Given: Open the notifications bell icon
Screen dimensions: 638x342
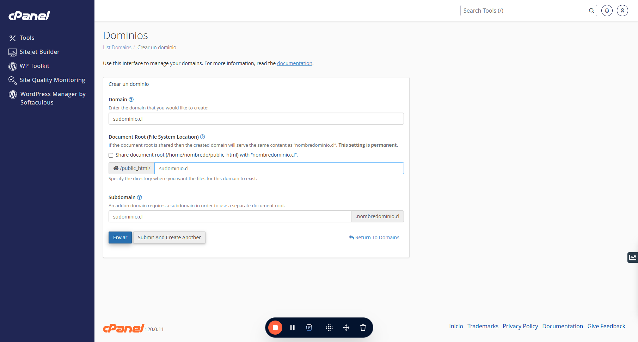Looking at the screenshot, I should tap(607, 11).
